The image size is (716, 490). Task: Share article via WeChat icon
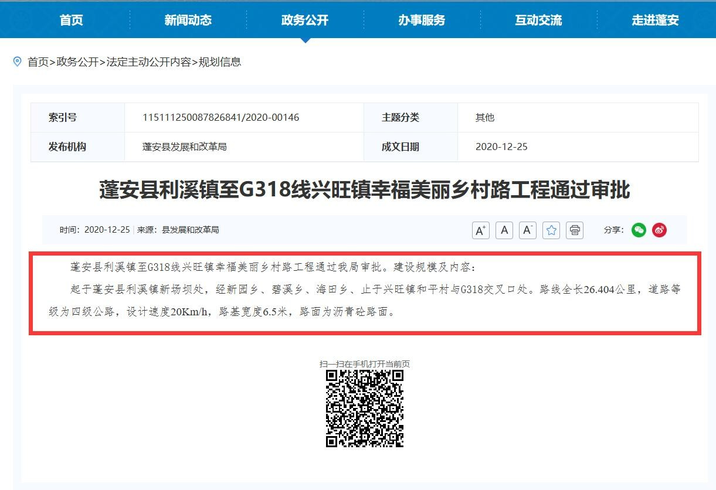(639, 230)
